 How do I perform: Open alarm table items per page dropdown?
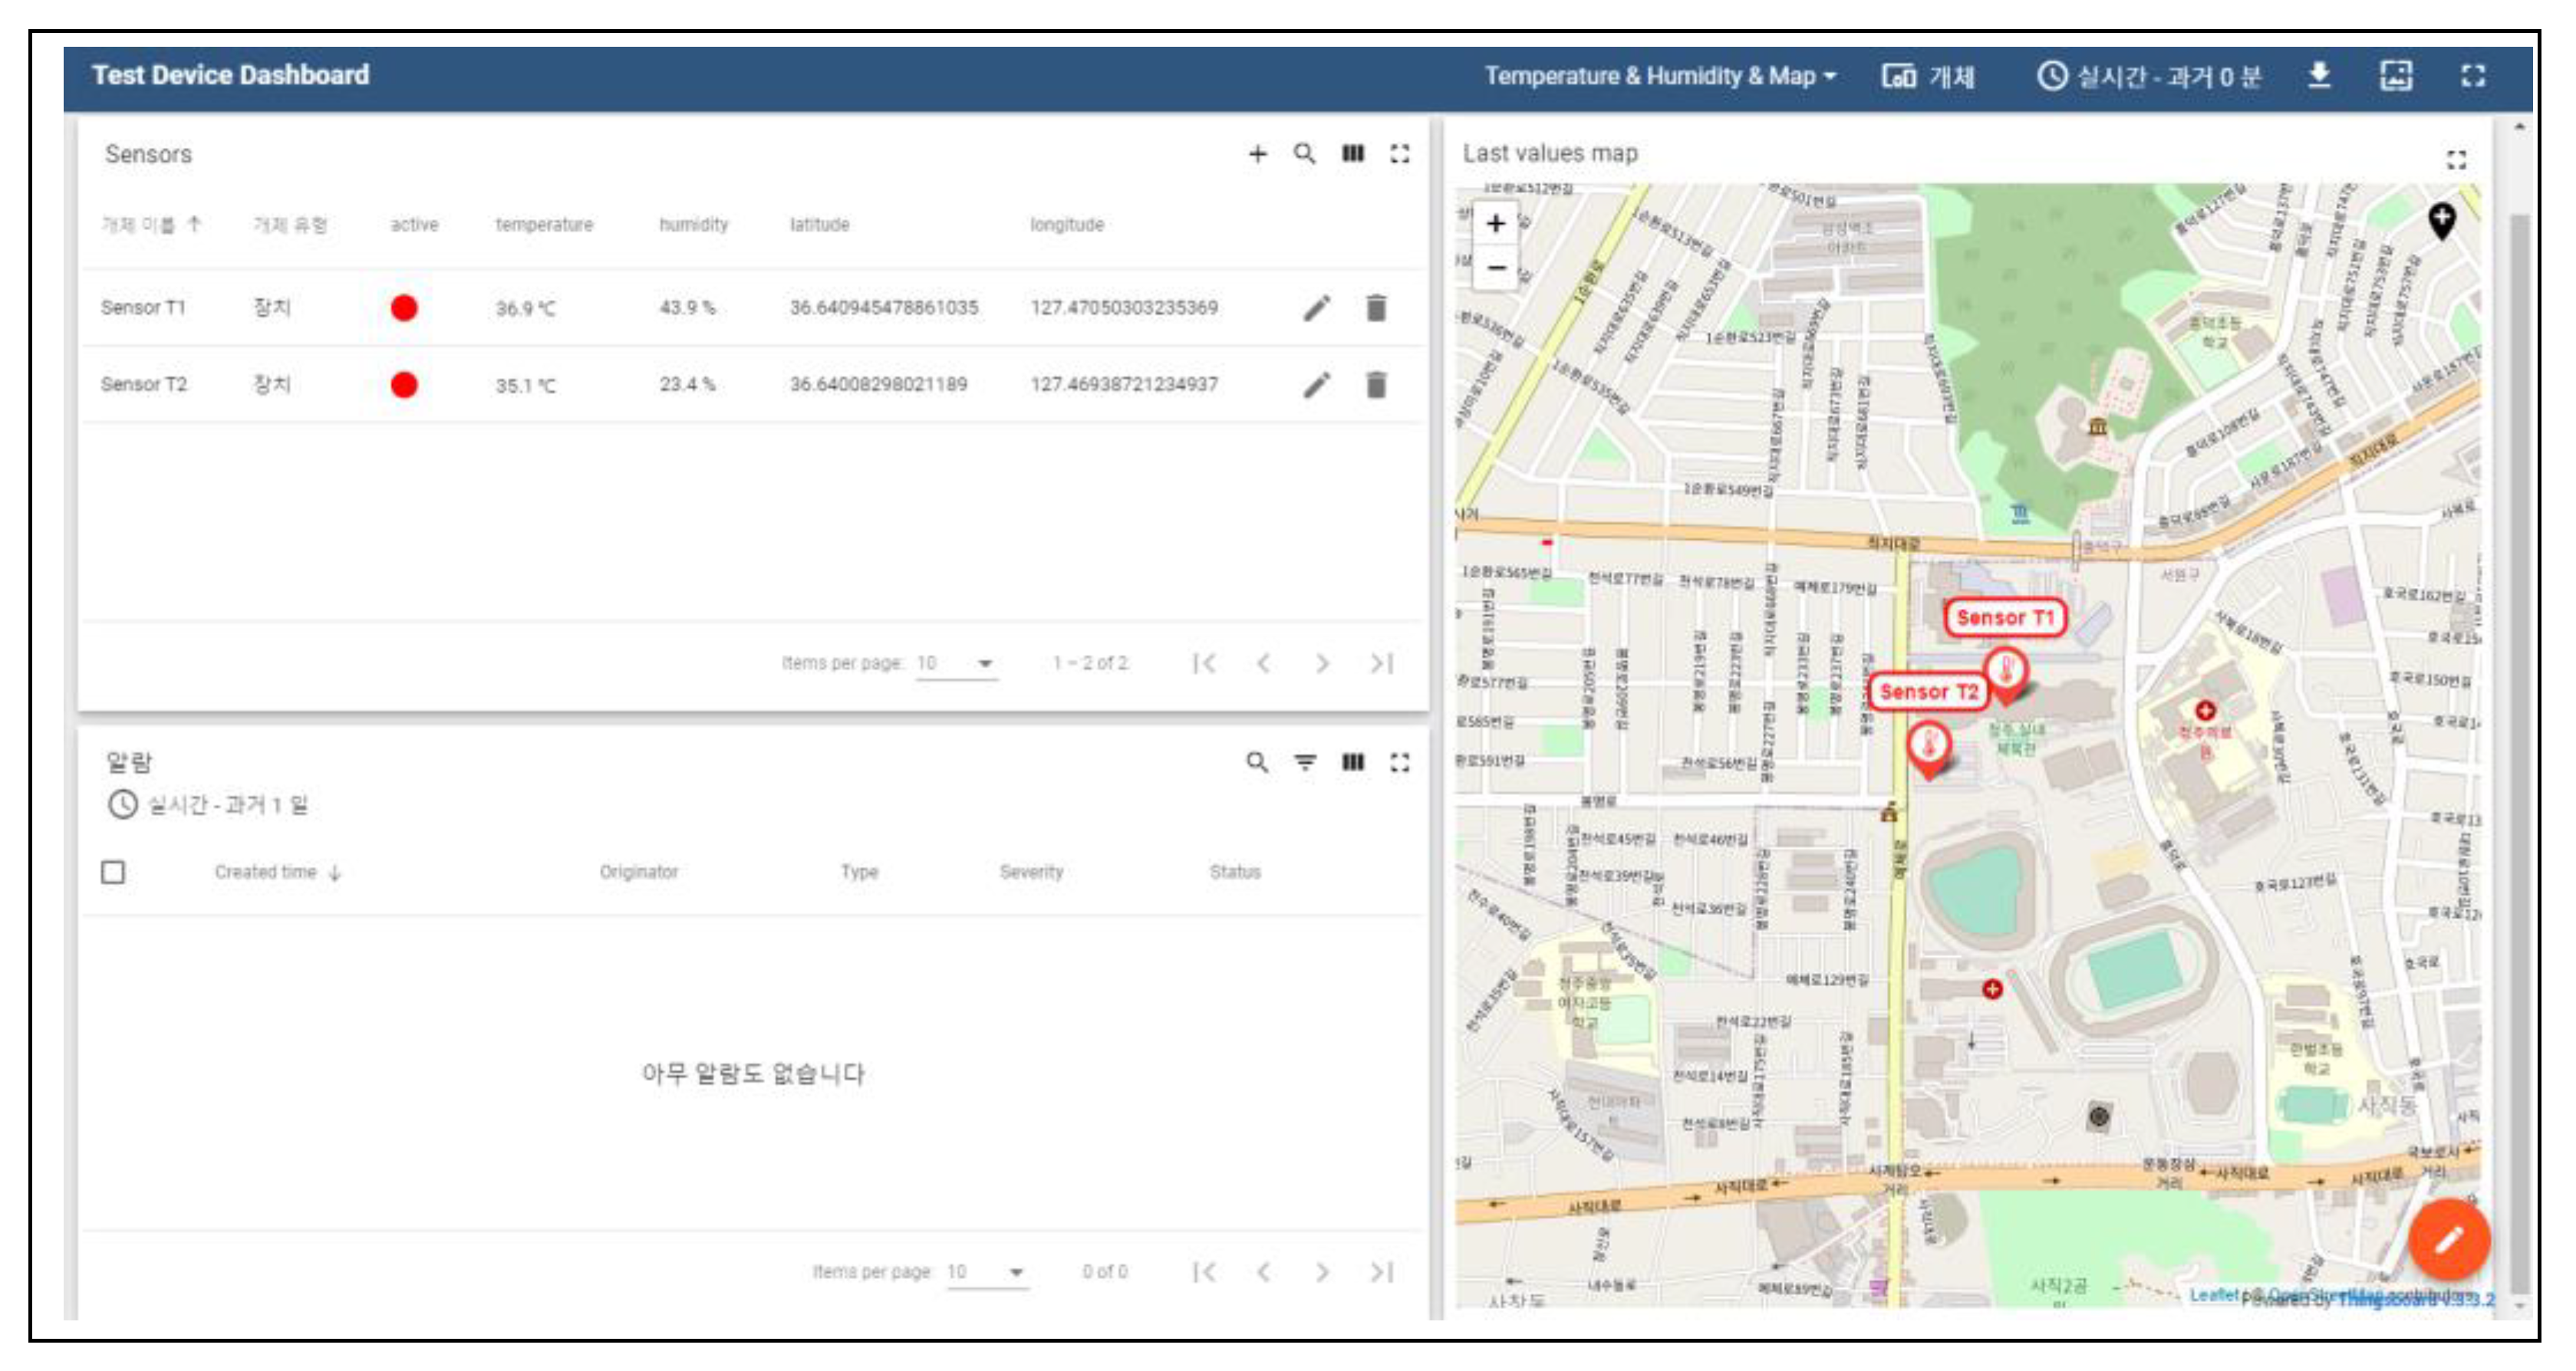click(987, 1272)
